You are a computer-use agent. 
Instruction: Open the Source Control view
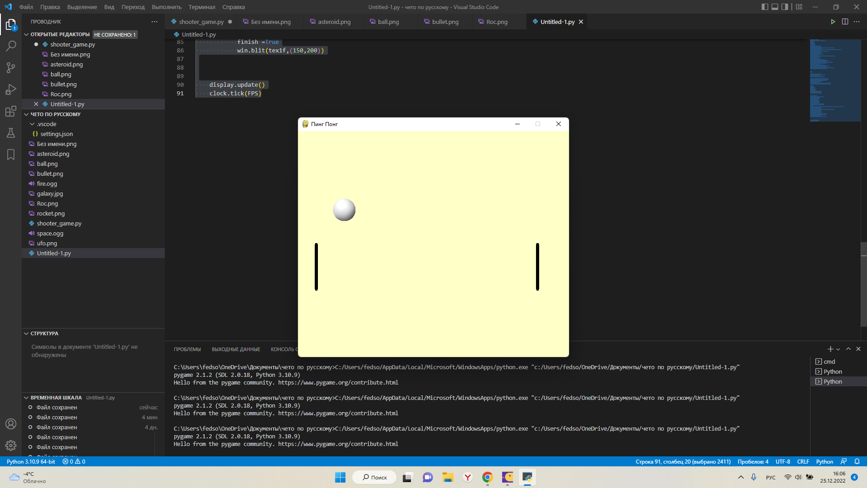[x=11, y=68]
